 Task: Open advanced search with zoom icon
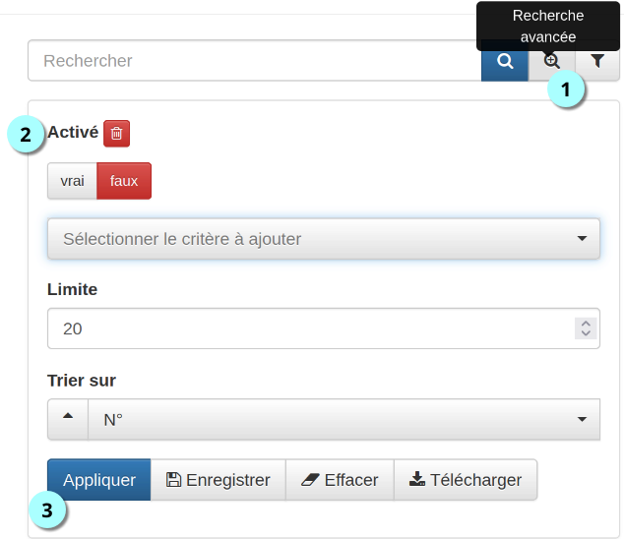coord(552,61)
